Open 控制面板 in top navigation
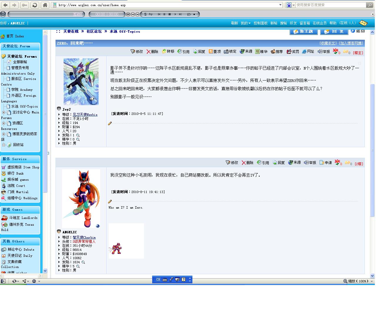376x310 pixels. click(261, 23)
